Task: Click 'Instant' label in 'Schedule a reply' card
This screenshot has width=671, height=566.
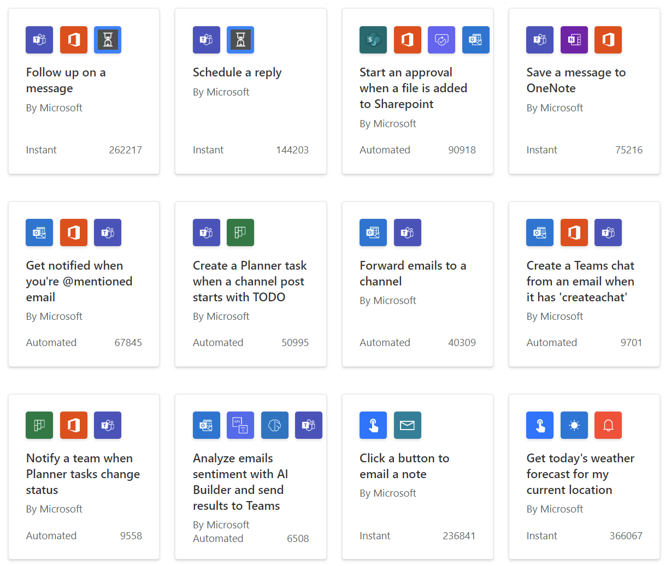Action: pyautogui.click(x=208, y=150)
